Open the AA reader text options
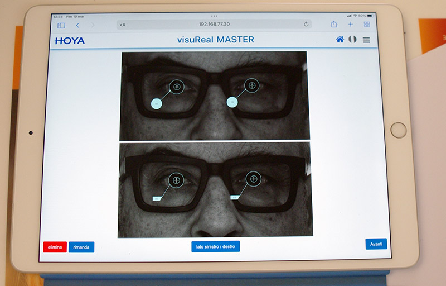The width and height of the screenshot is (446, 286). click(x=123, y=25)
